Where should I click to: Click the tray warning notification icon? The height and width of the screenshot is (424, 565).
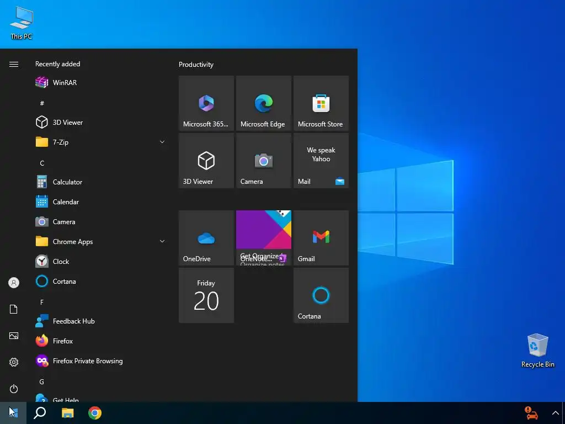click(531, 413)
